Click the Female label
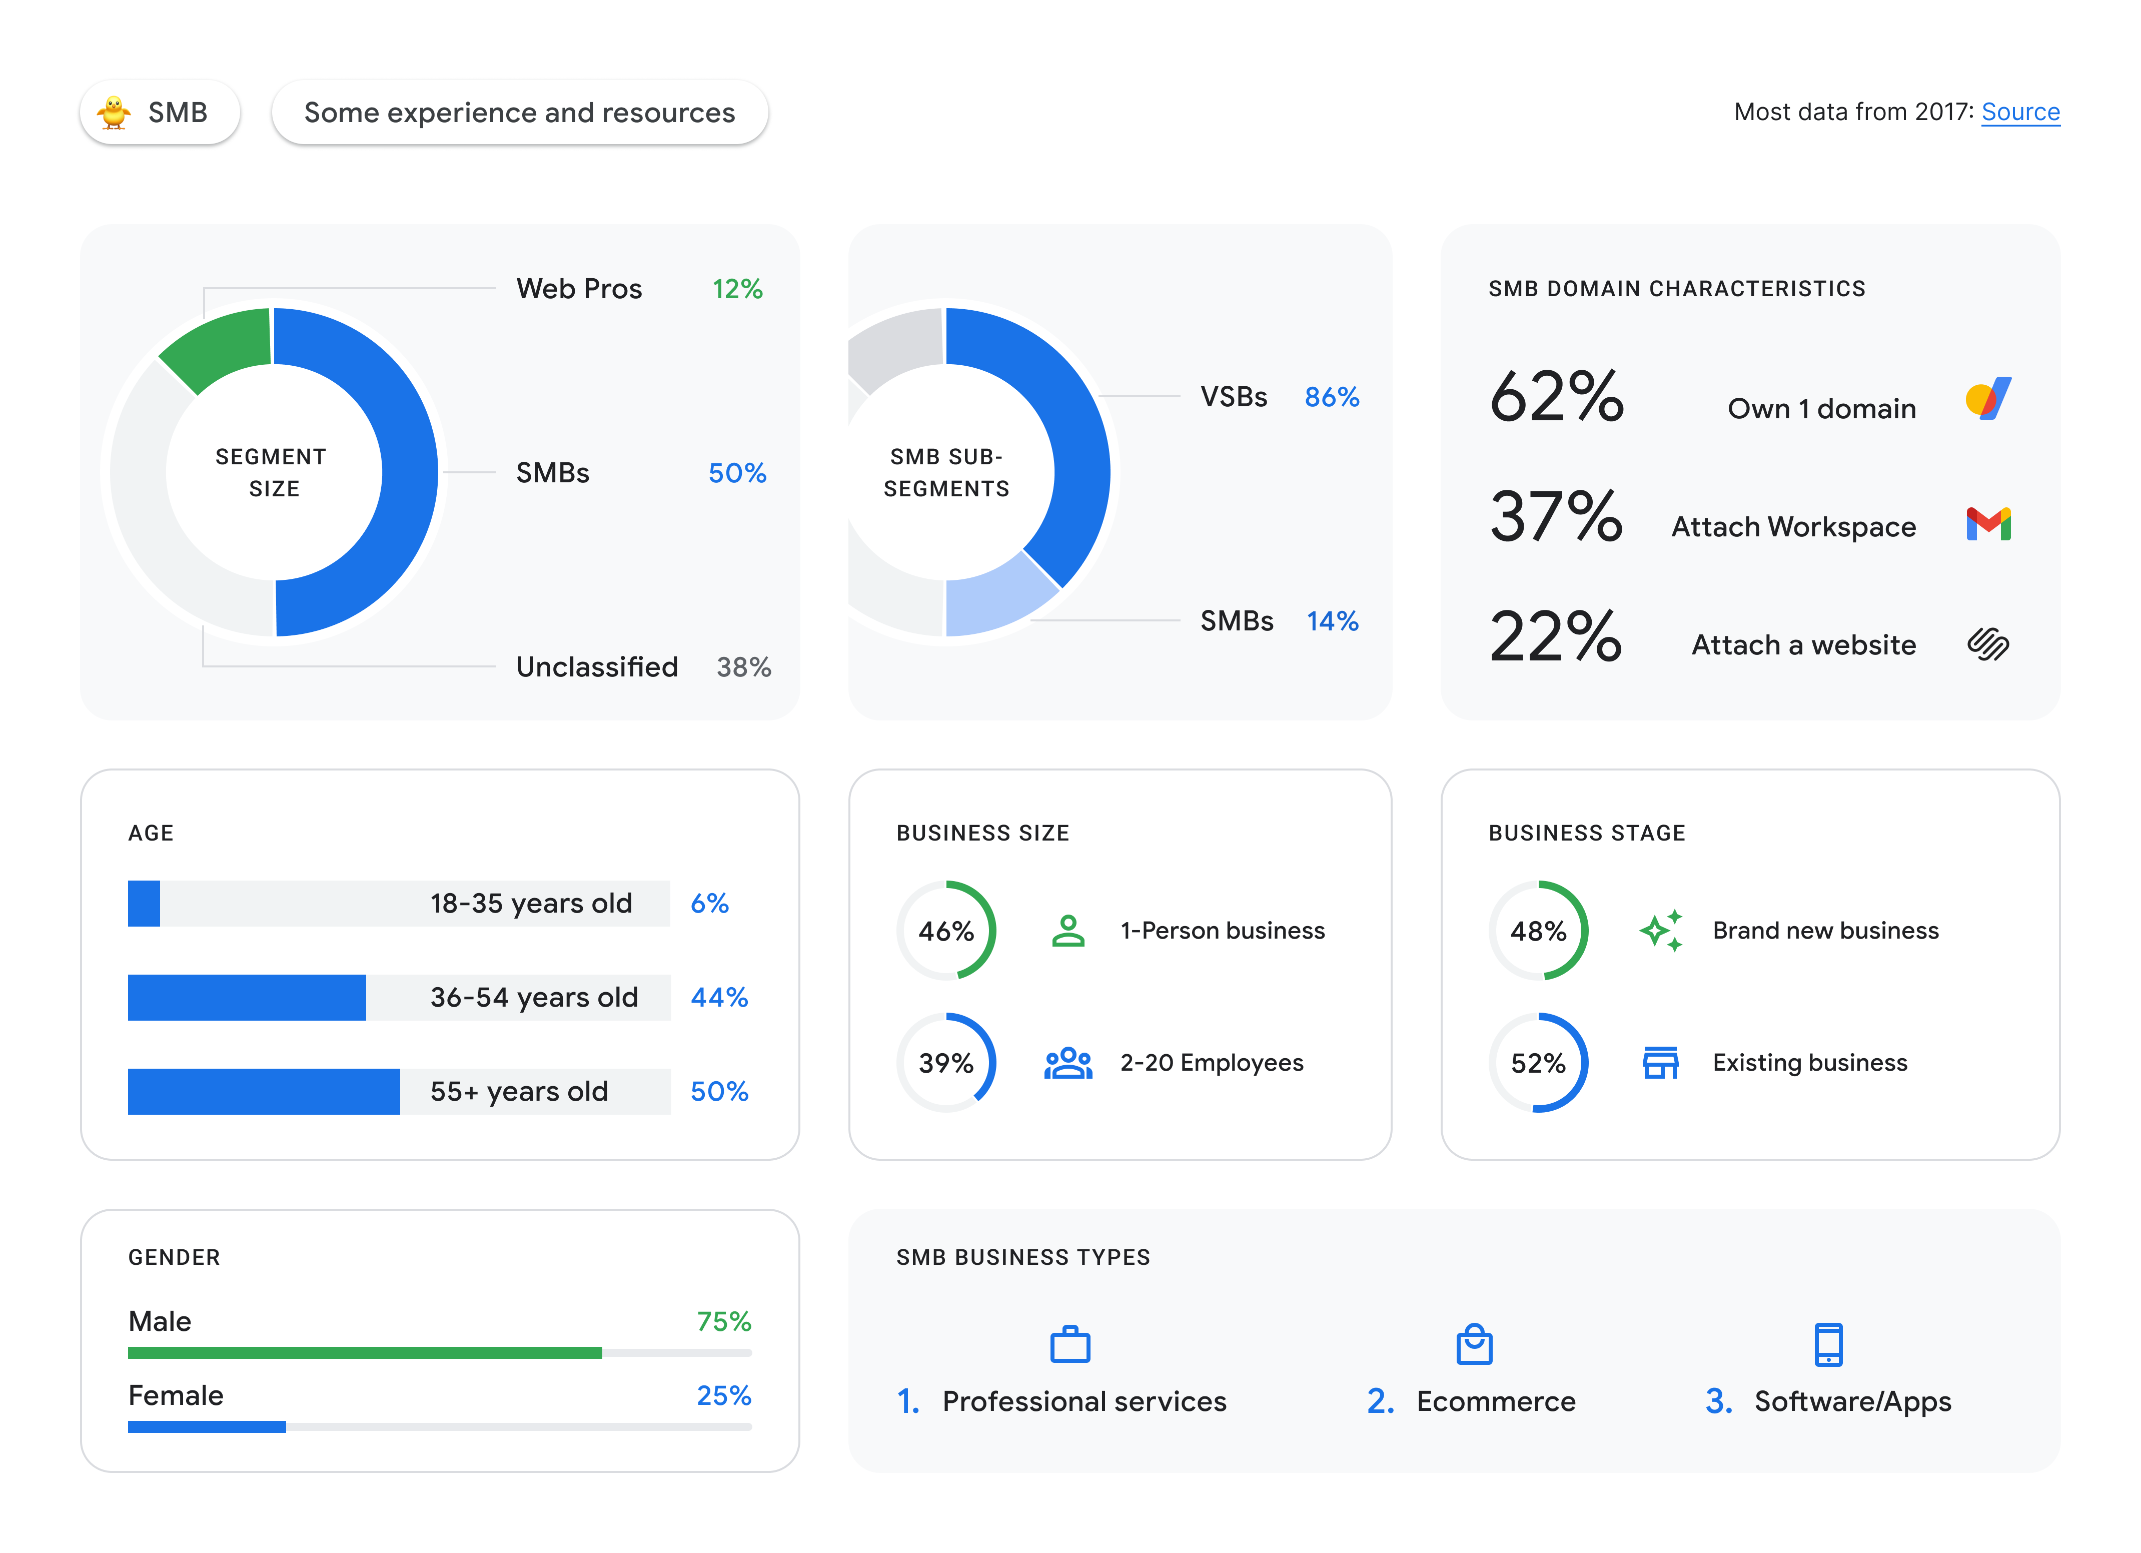 pos(176,1396)
